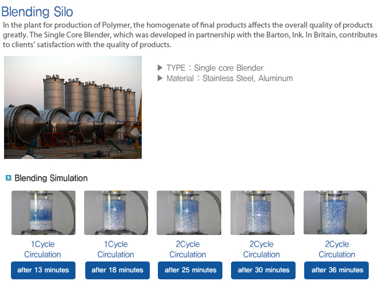
Task: Open the second 1Cycle simulation thumbnail
Action: 116,213
